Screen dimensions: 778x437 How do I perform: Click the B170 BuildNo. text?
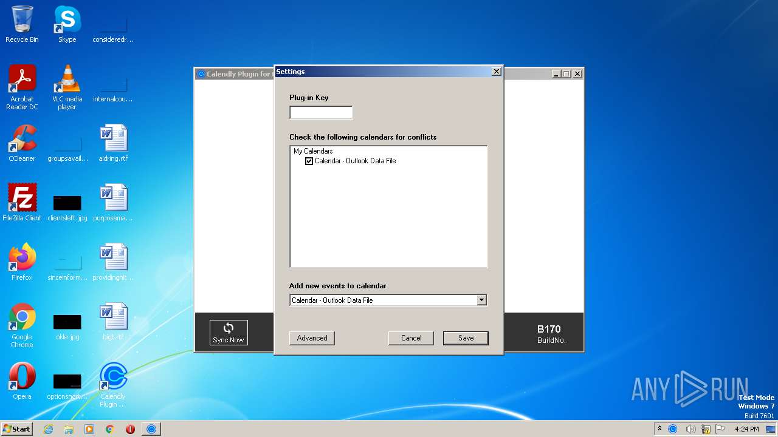point(551,334)
